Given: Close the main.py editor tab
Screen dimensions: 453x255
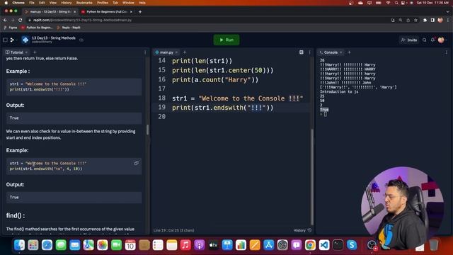Looking at the screenshot, I should coord(176,52).
